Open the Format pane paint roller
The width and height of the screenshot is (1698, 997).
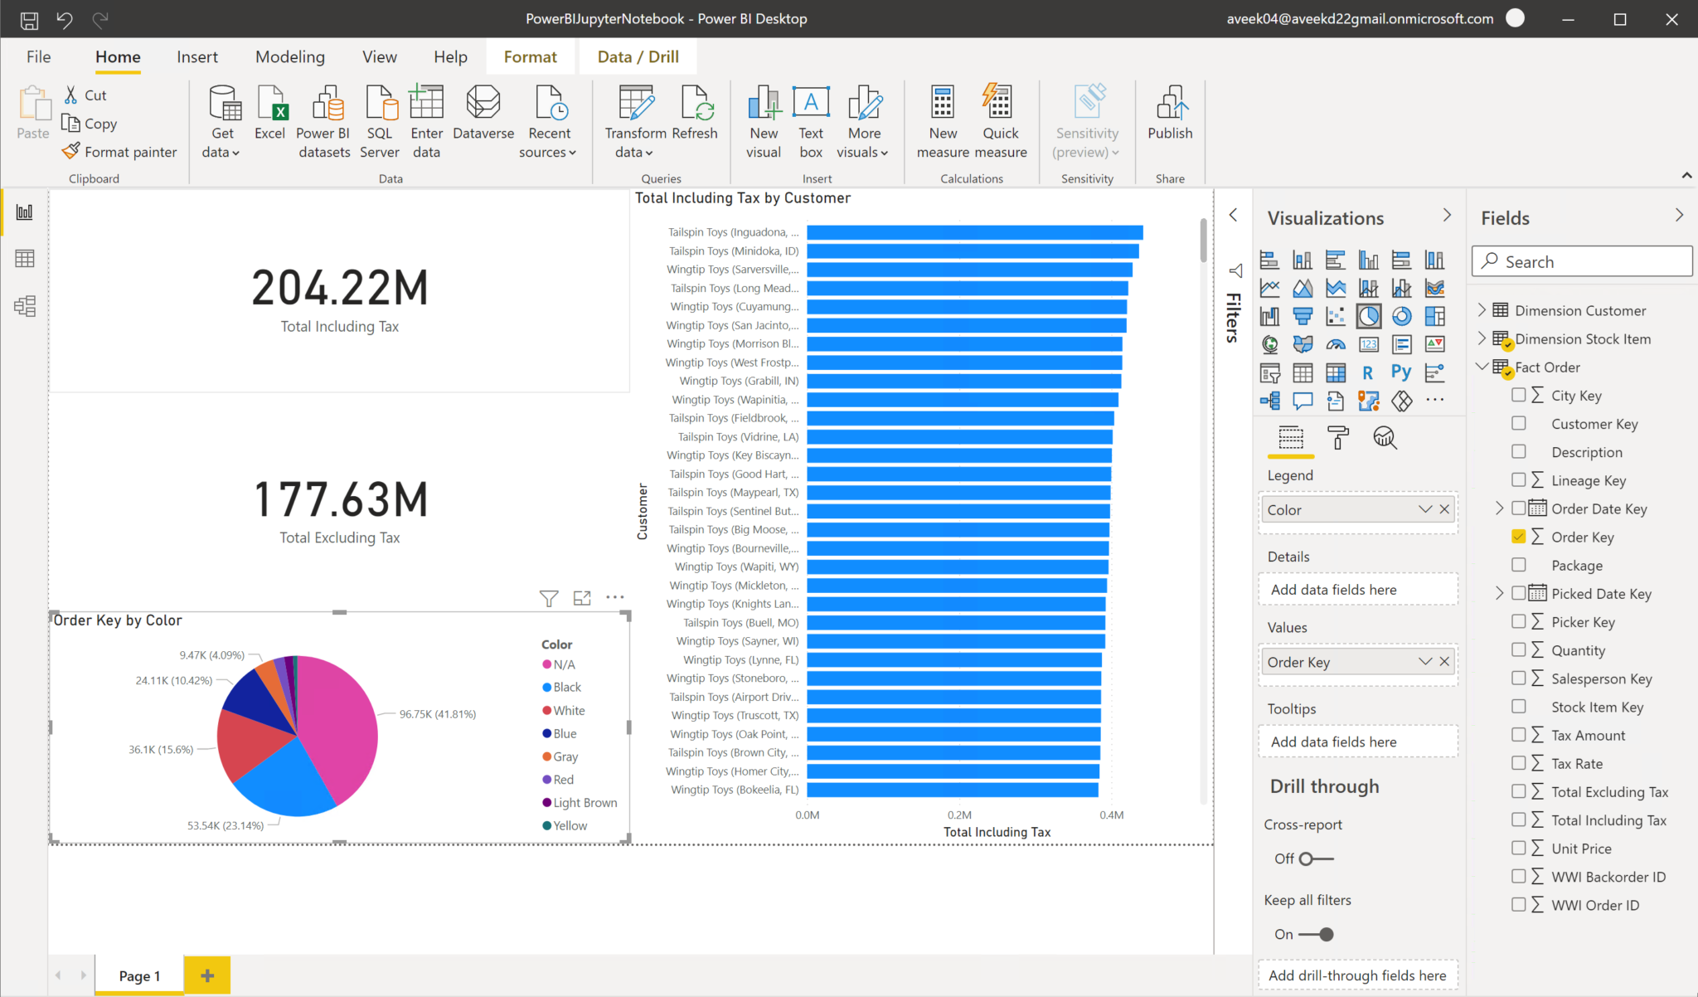[1340, 438]
